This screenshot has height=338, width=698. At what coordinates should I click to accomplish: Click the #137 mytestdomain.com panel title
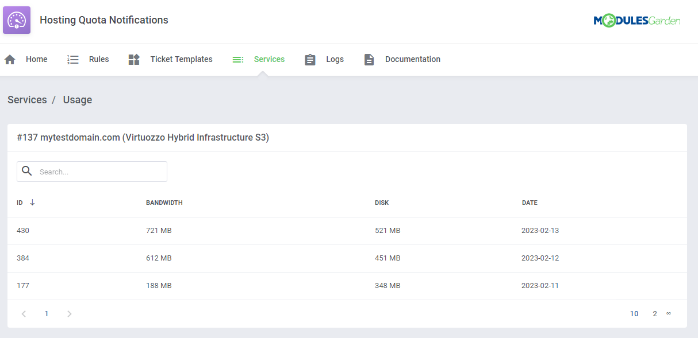[x=143, y=138]
